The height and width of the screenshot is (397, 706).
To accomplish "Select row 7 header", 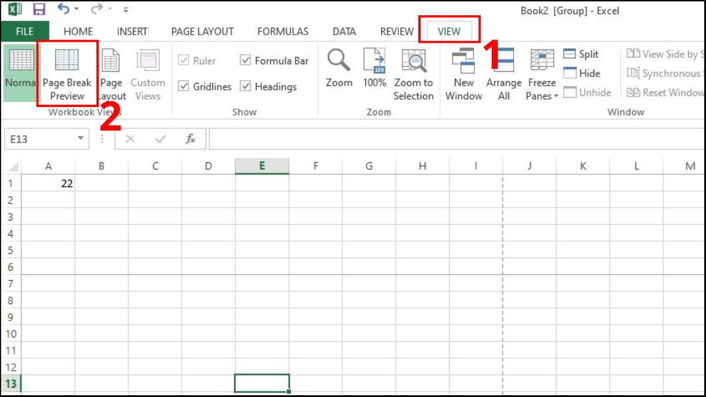I will pyautogui.click(x=11, y=283).
